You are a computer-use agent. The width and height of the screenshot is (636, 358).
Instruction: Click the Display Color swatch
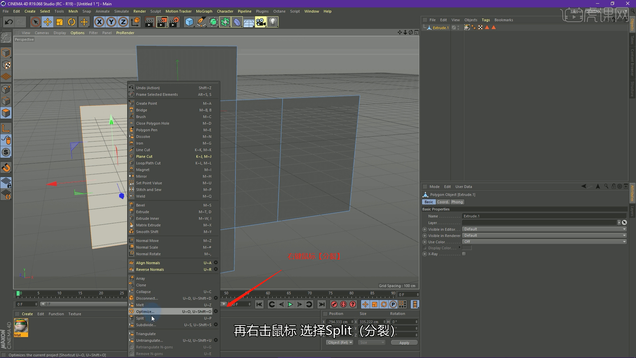click(467, 248)
